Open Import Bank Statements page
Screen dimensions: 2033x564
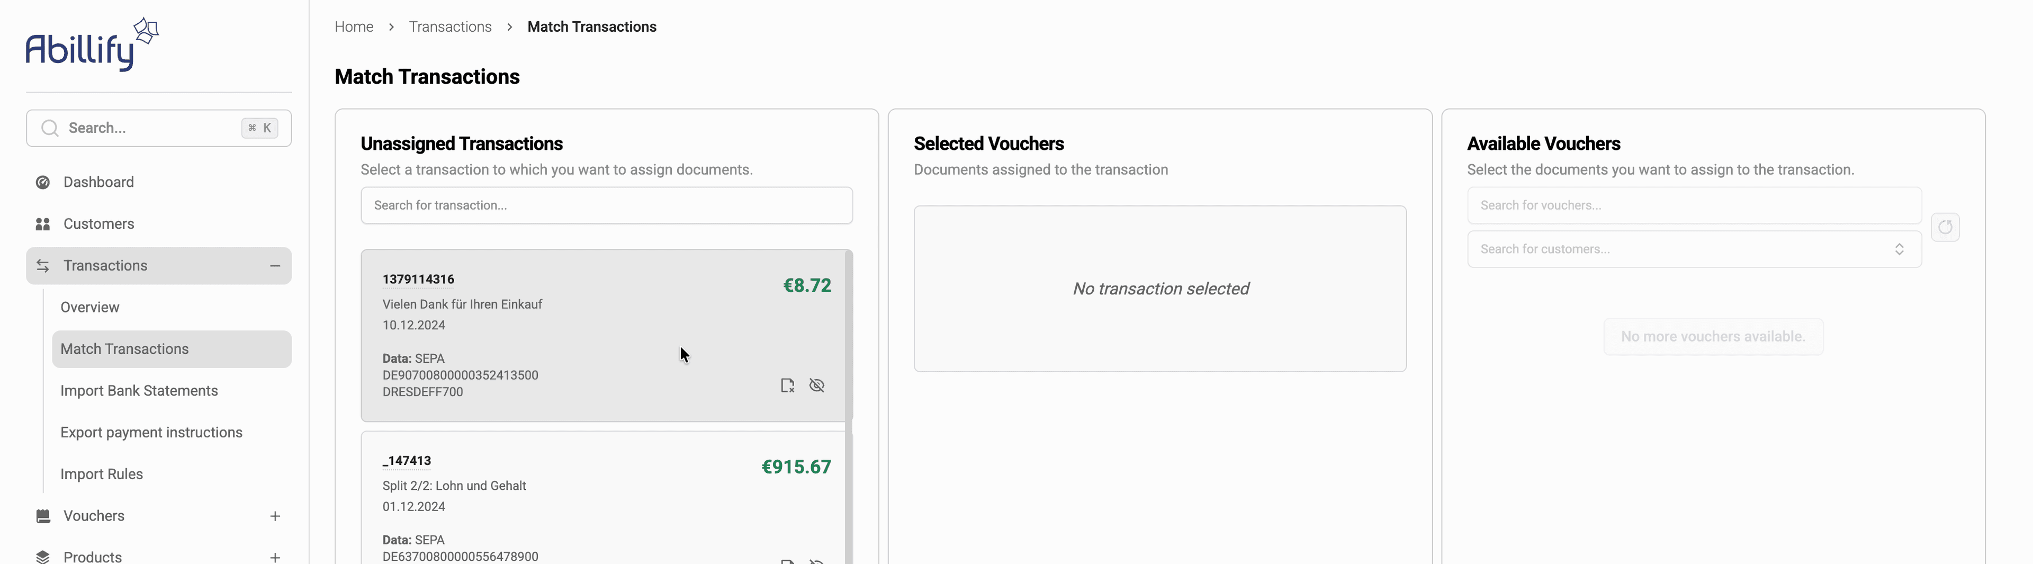tap(139, 391)
